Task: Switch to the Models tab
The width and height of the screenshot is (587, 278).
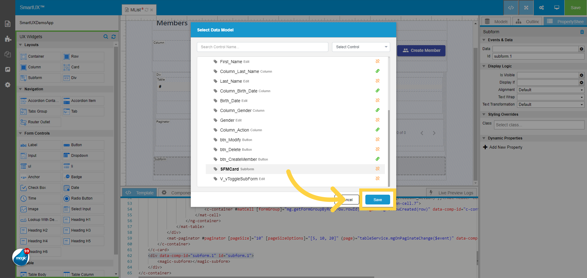Action: 496,21
